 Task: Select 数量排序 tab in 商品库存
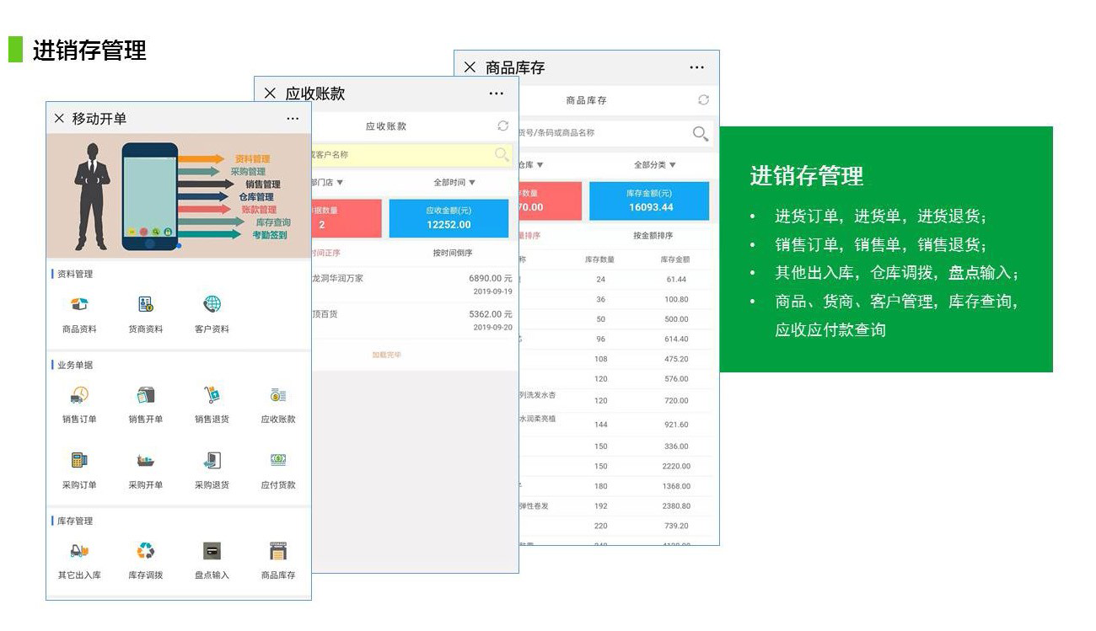click(529, 236)
